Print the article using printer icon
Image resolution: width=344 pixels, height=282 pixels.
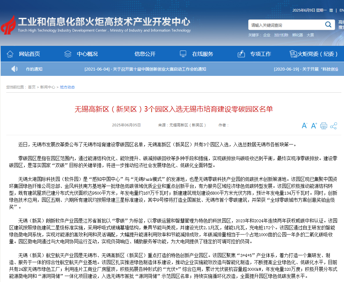click(324, 126)
